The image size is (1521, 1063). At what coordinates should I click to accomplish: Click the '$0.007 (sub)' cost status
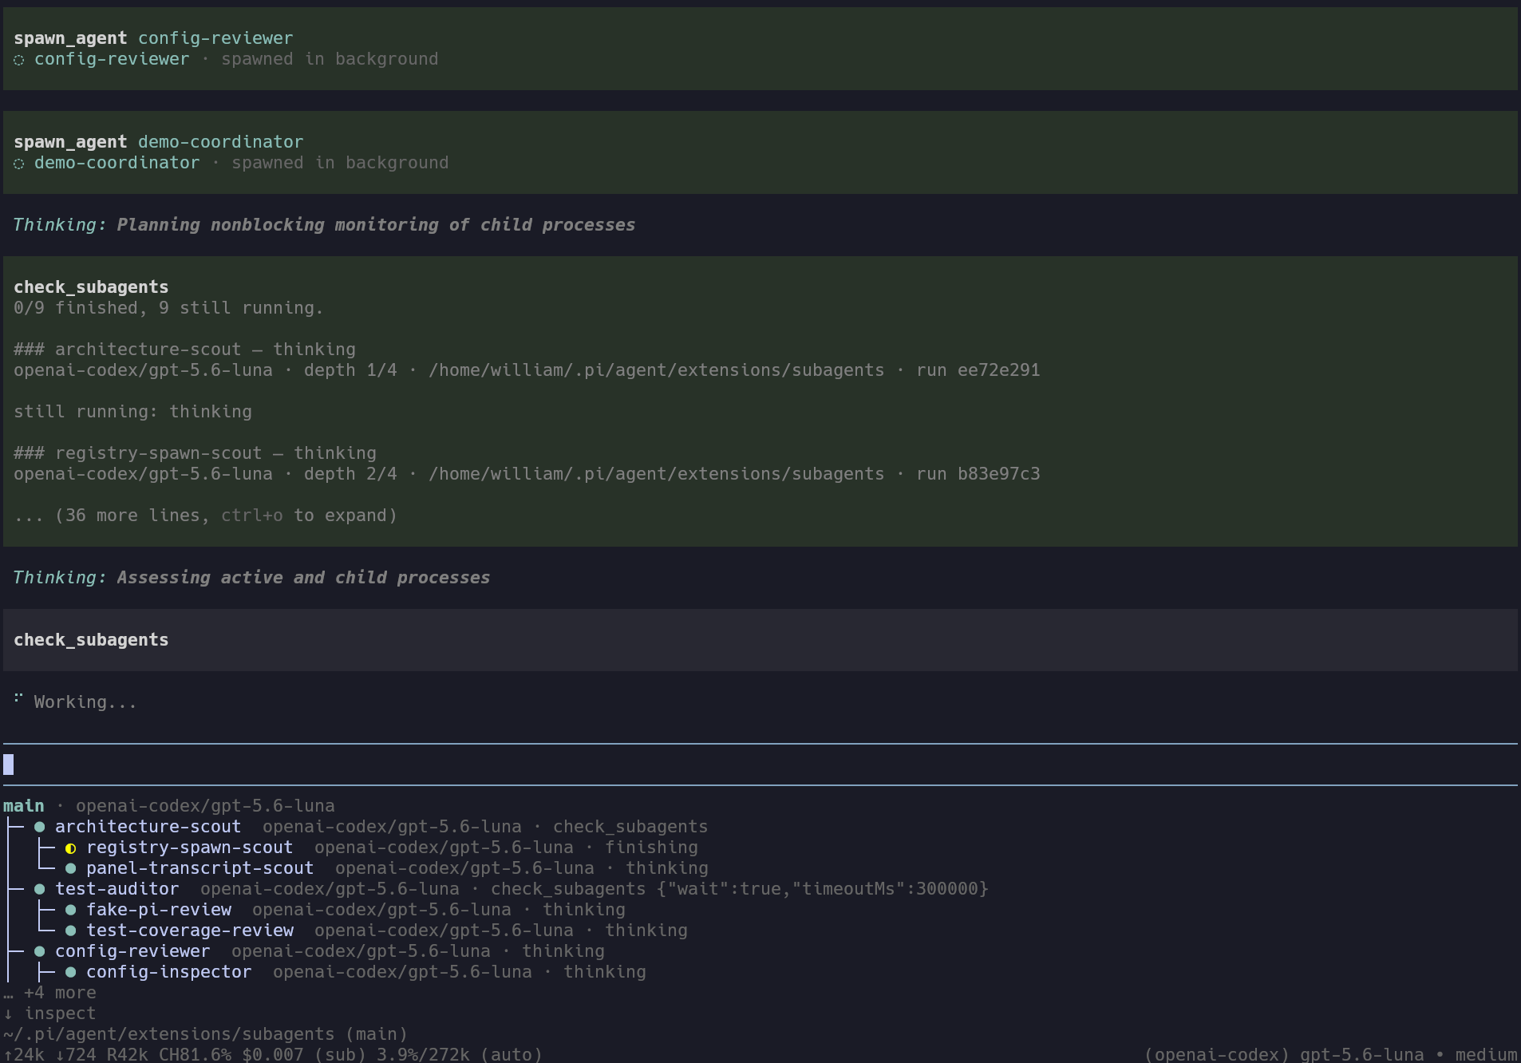[304, 1054]
